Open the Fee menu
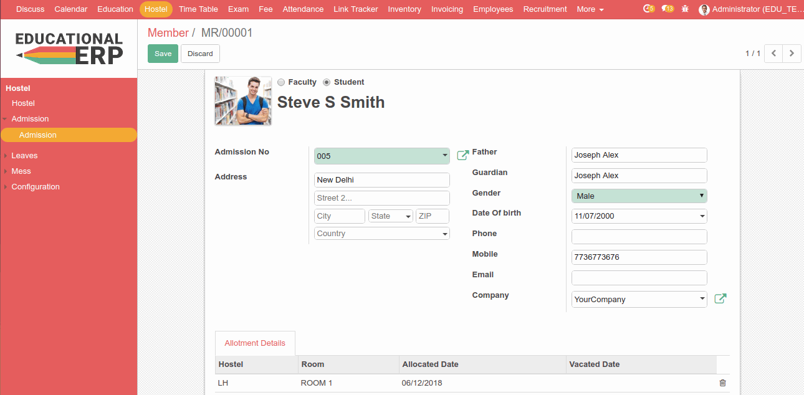The width and height of the screenshot is (804, 395). point(266,9)
